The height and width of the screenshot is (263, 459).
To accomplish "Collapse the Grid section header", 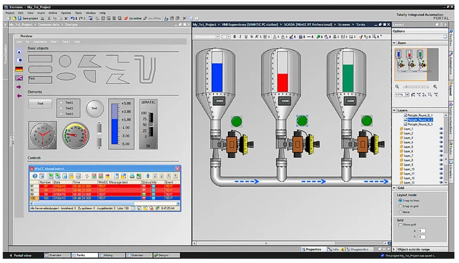I will click(394, 189).
